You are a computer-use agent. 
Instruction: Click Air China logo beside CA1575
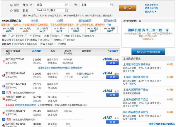coord(4,113)
